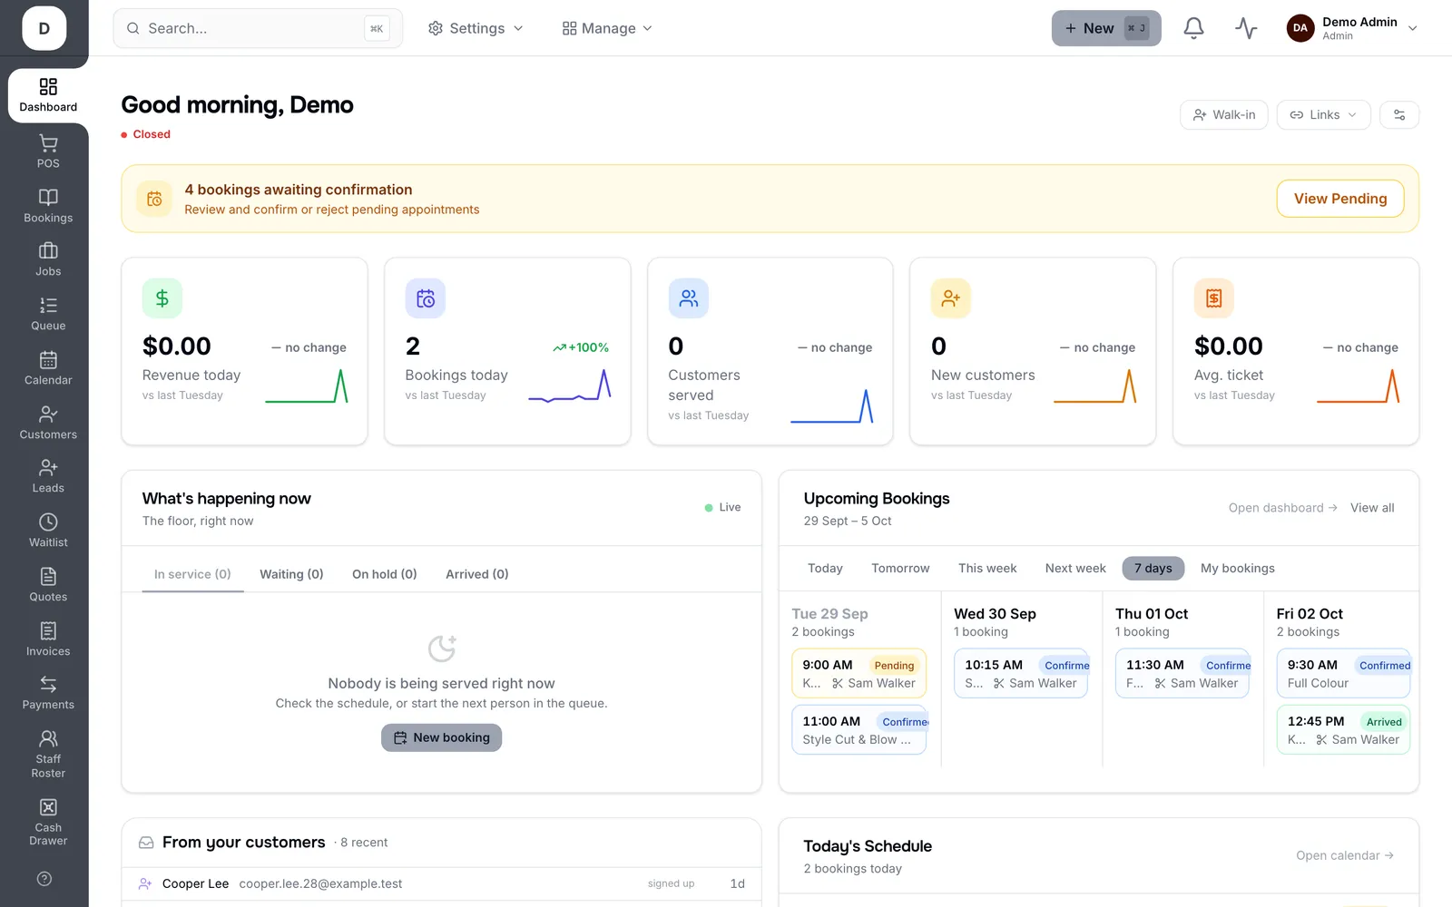This screenshot has width=1452, height=907.
Task: Filter upcoming bookings to Tomorrow
Action: point(900,569)
